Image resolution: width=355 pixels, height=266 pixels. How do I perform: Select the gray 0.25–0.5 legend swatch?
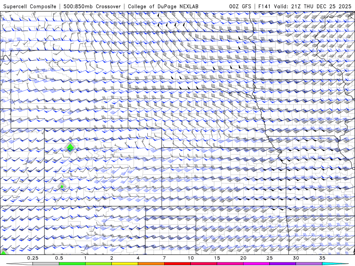46,264
